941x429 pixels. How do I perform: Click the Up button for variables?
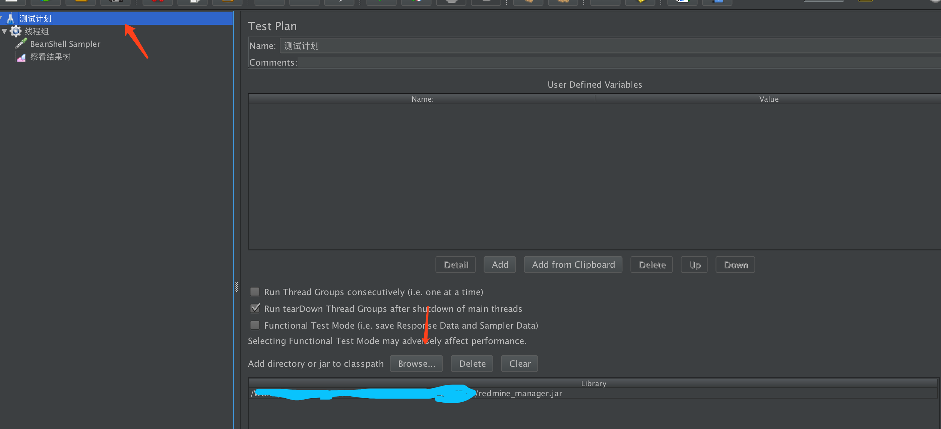694,264
